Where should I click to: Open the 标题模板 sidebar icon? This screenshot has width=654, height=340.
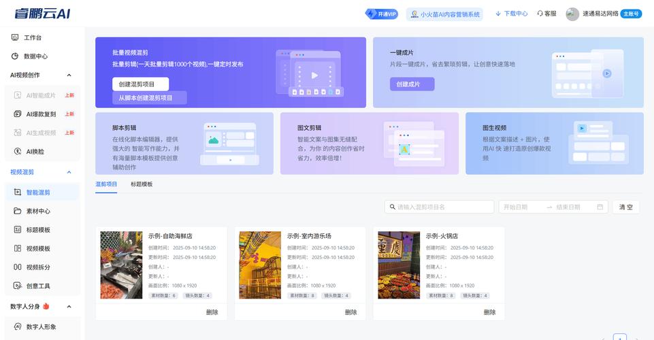pyautogui.click(x=18, y=230)
